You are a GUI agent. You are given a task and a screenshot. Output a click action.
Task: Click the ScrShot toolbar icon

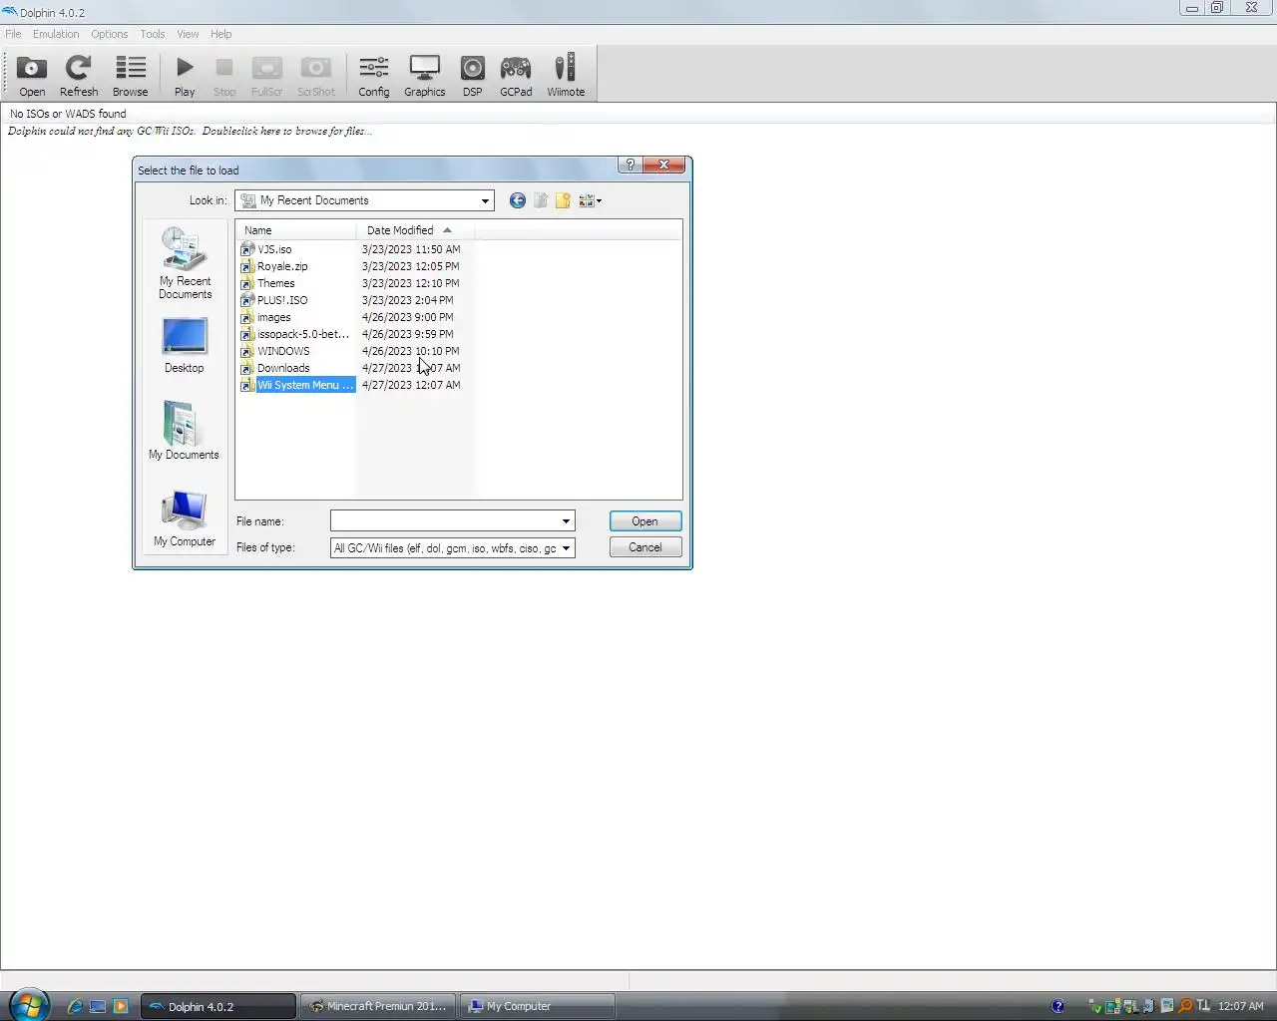[x=316, y=76]
